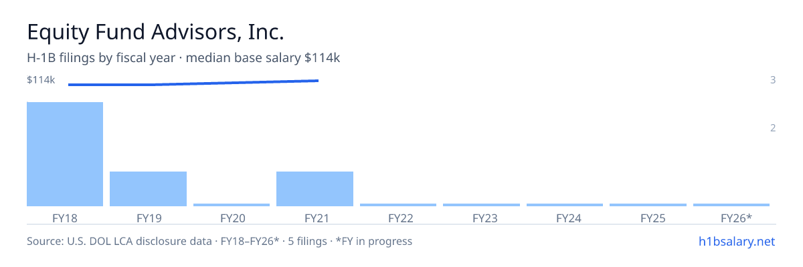Click the FY19 filings bar
803x267 pixels.
[x=148, y=189]
